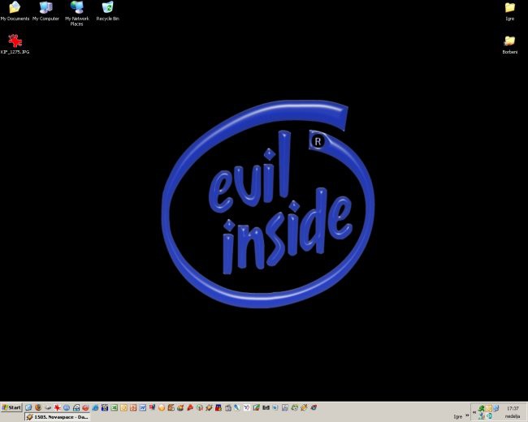The height and width of the screenshot is (422, 528).
Task: Select the Igre folder on the desktop
Action: click(510, 11)
